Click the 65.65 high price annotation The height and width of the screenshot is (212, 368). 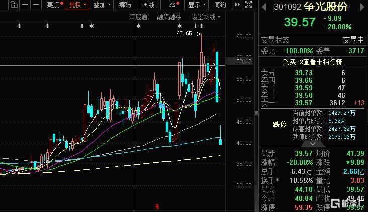pos(184,34)
